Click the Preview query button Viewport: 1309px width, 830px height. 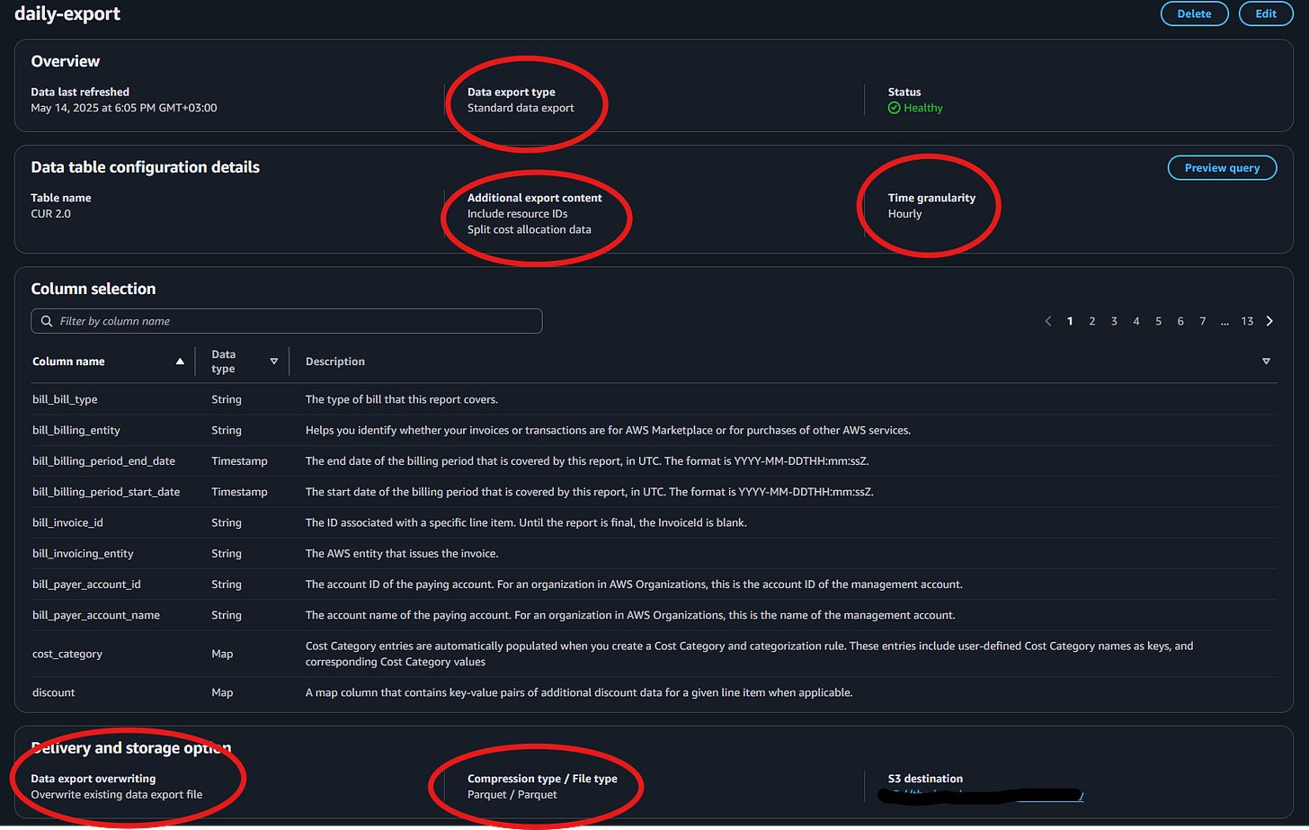1222,167
